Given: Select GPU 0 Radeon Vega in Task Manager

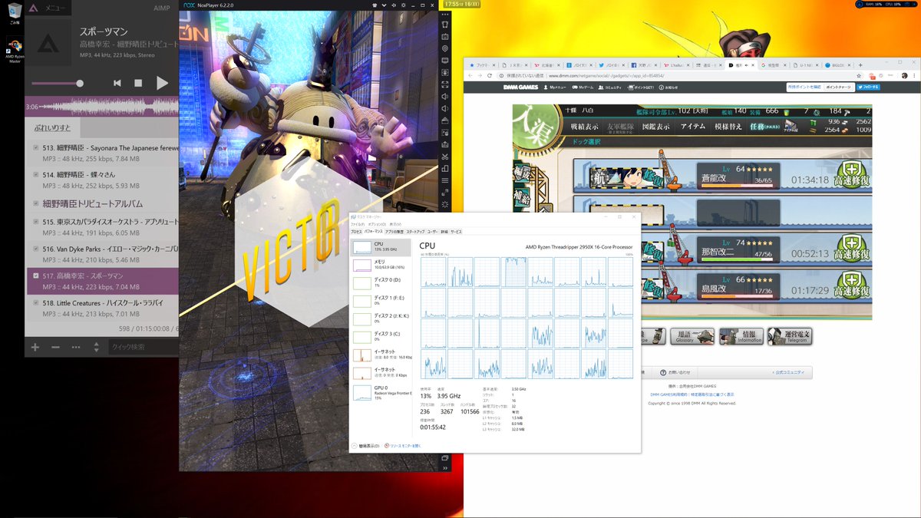Looking at the screenshot, I should point(381,393).
